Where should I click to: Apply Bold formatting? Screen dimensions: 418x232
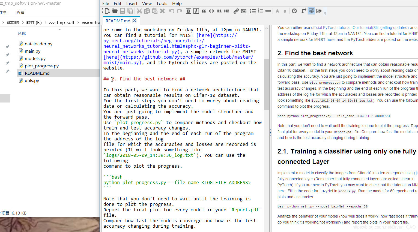[189, 11]
